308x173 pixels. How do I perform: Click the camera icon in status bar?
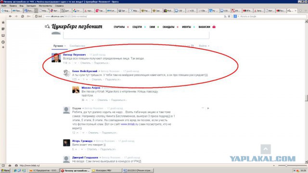point(16,165)
